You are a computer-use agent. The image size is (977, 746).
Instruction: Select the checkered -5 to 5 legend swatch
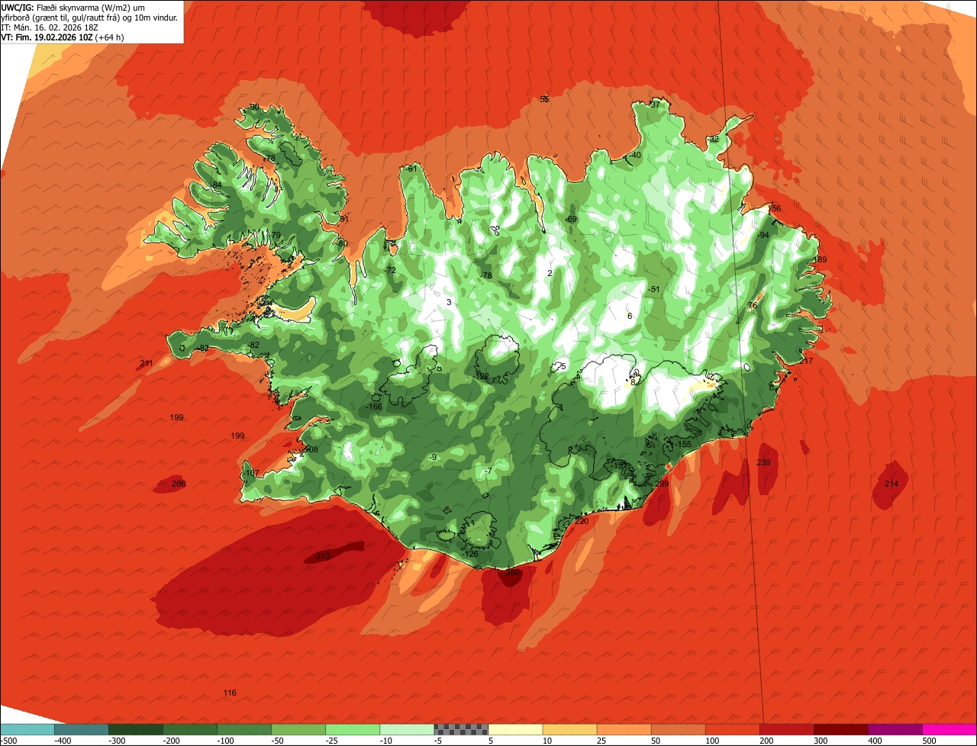click(x=461, y=729)
